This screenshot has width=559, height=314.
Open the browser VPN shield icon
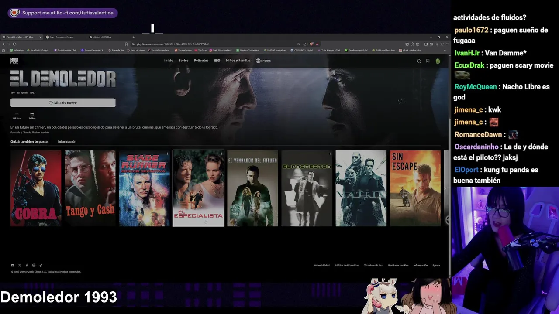tap(442, 44)
